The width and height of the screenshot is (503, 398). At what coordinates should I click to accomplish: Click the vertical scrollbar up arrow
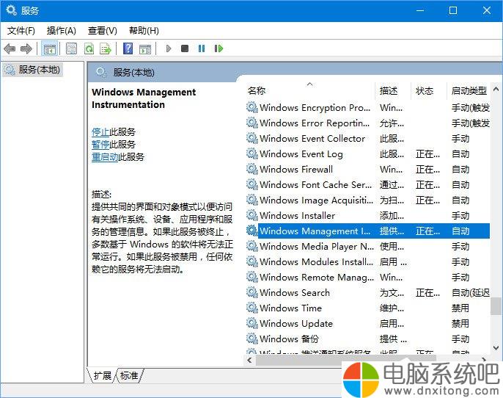pyautogui.click(x=496, y=89)
